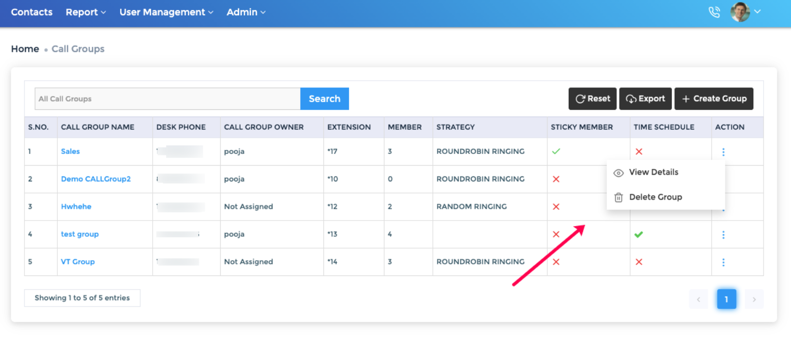Expand the User Management dropdown
This screenshot has width=791, height=343.
point(162,12)
